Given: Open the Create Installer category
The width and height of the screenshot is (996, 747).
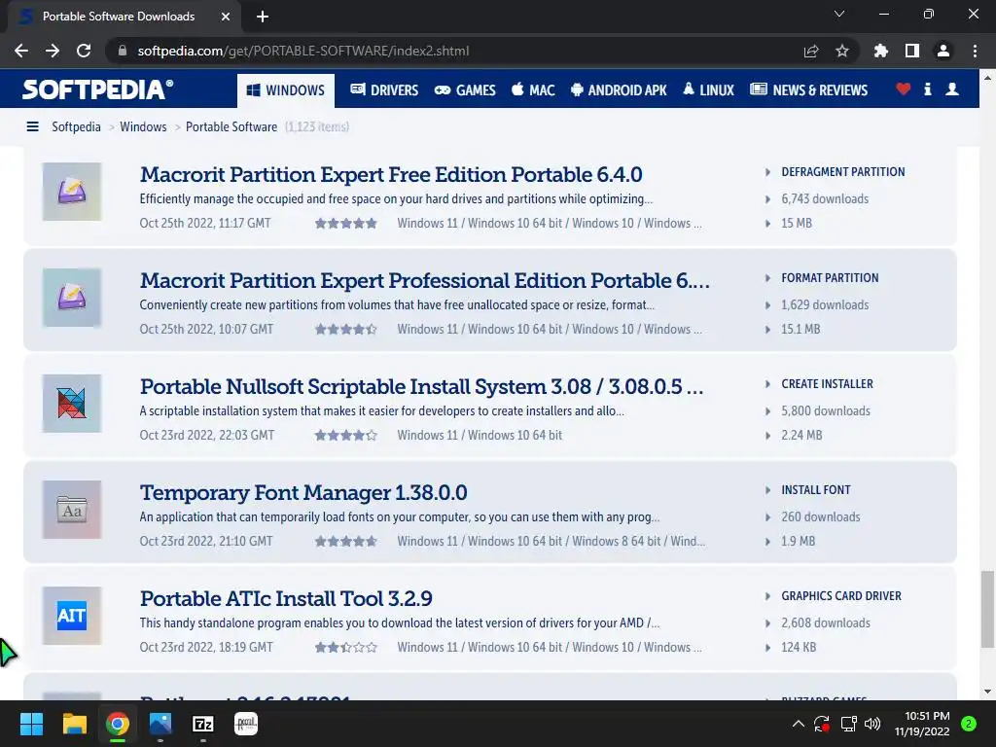Looking at the screenshot, I should (x=827, y=384).
